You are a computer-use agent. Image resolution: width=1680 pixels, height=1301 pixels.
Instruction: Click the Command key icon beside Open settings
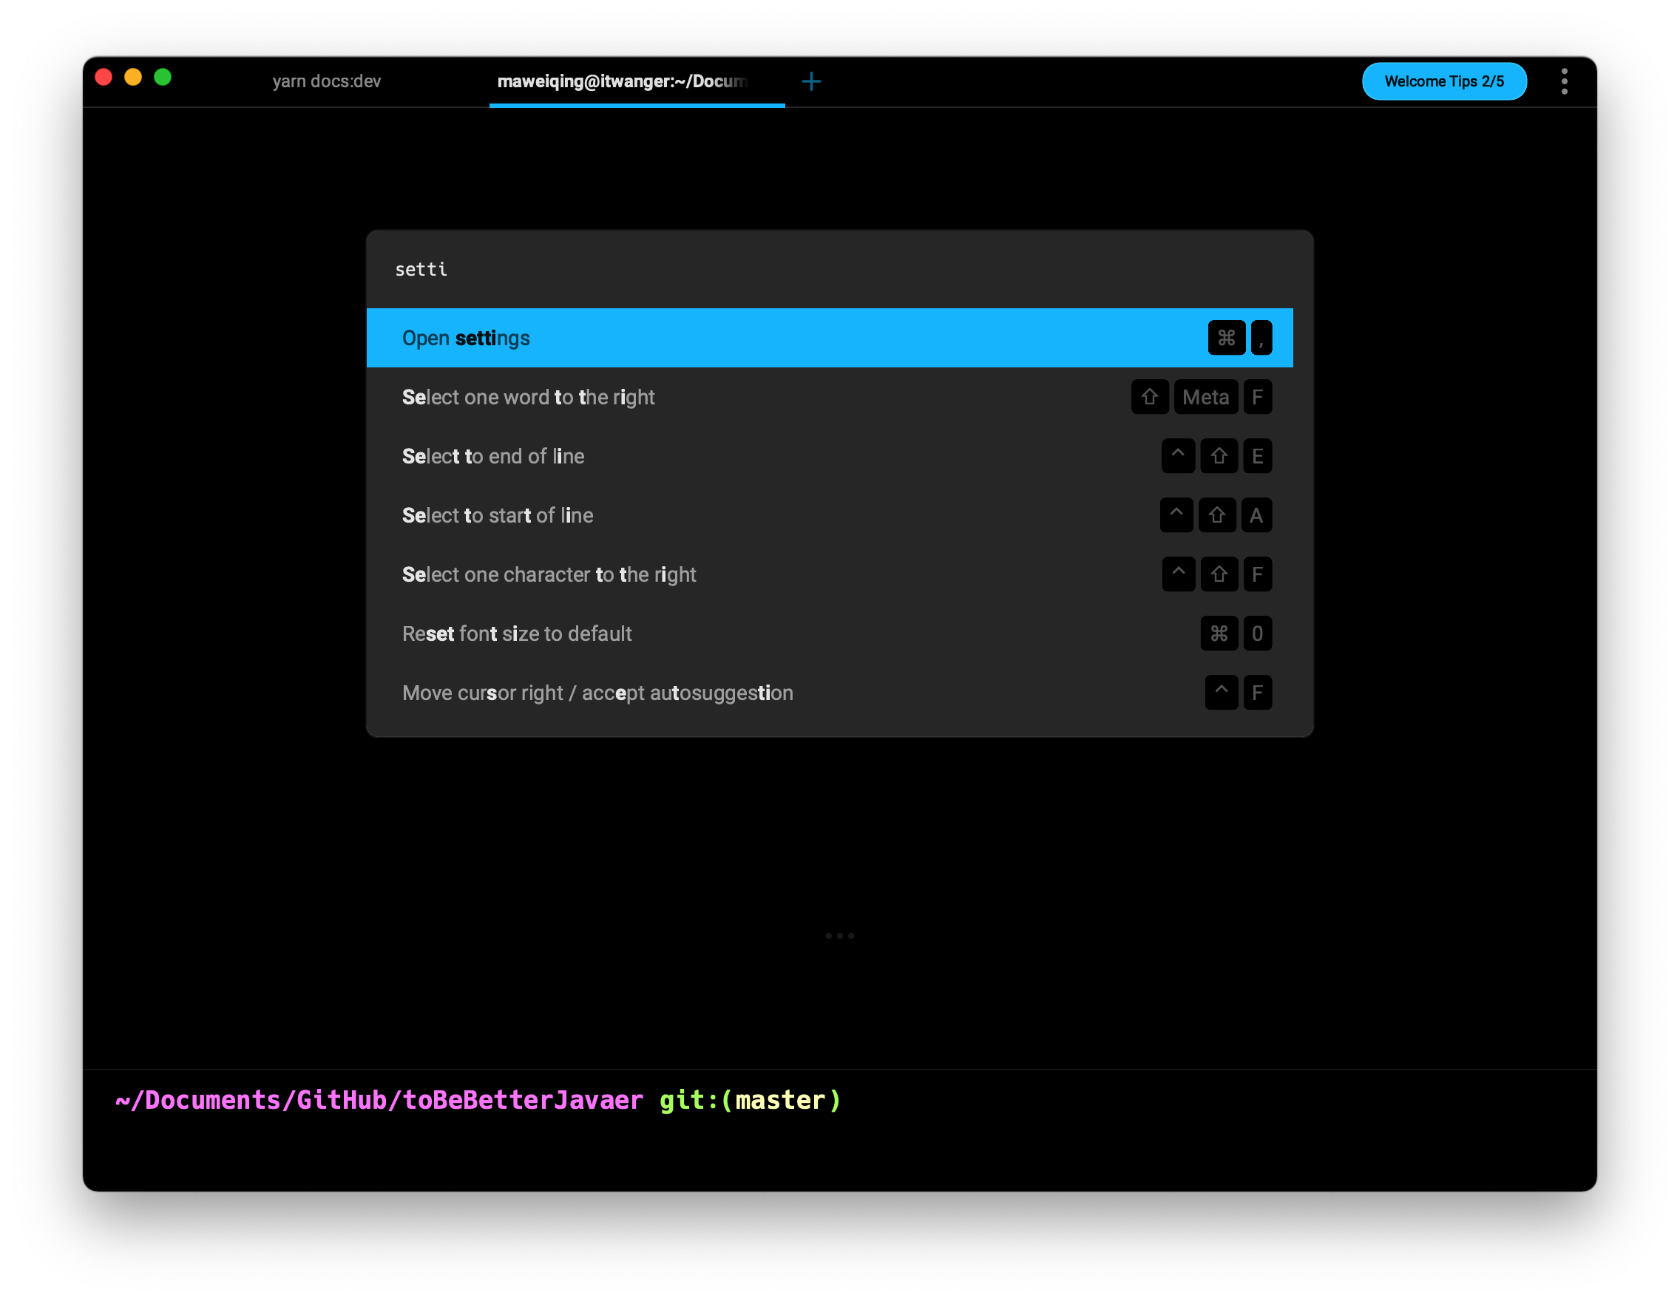click(1226, 339)
